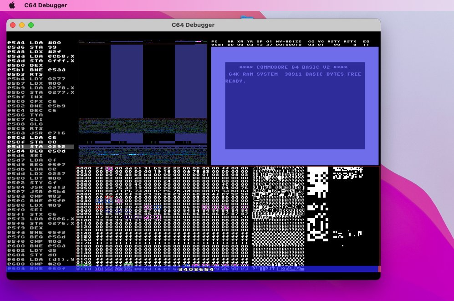
Task: Click the PC label in the register bar
Action: tap(214, 42)
